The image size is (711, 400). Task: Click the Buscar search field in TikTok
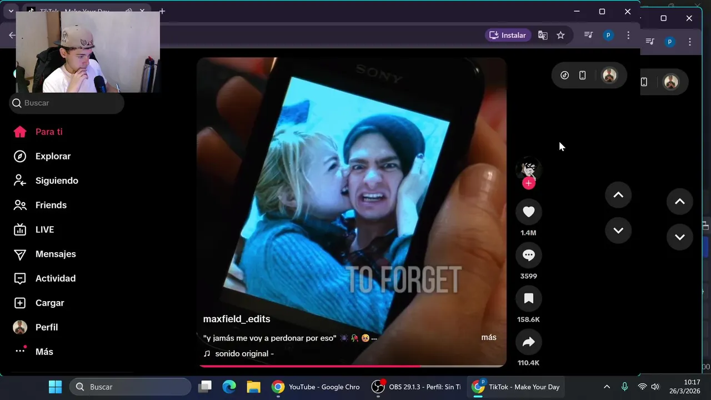point(67,103)
